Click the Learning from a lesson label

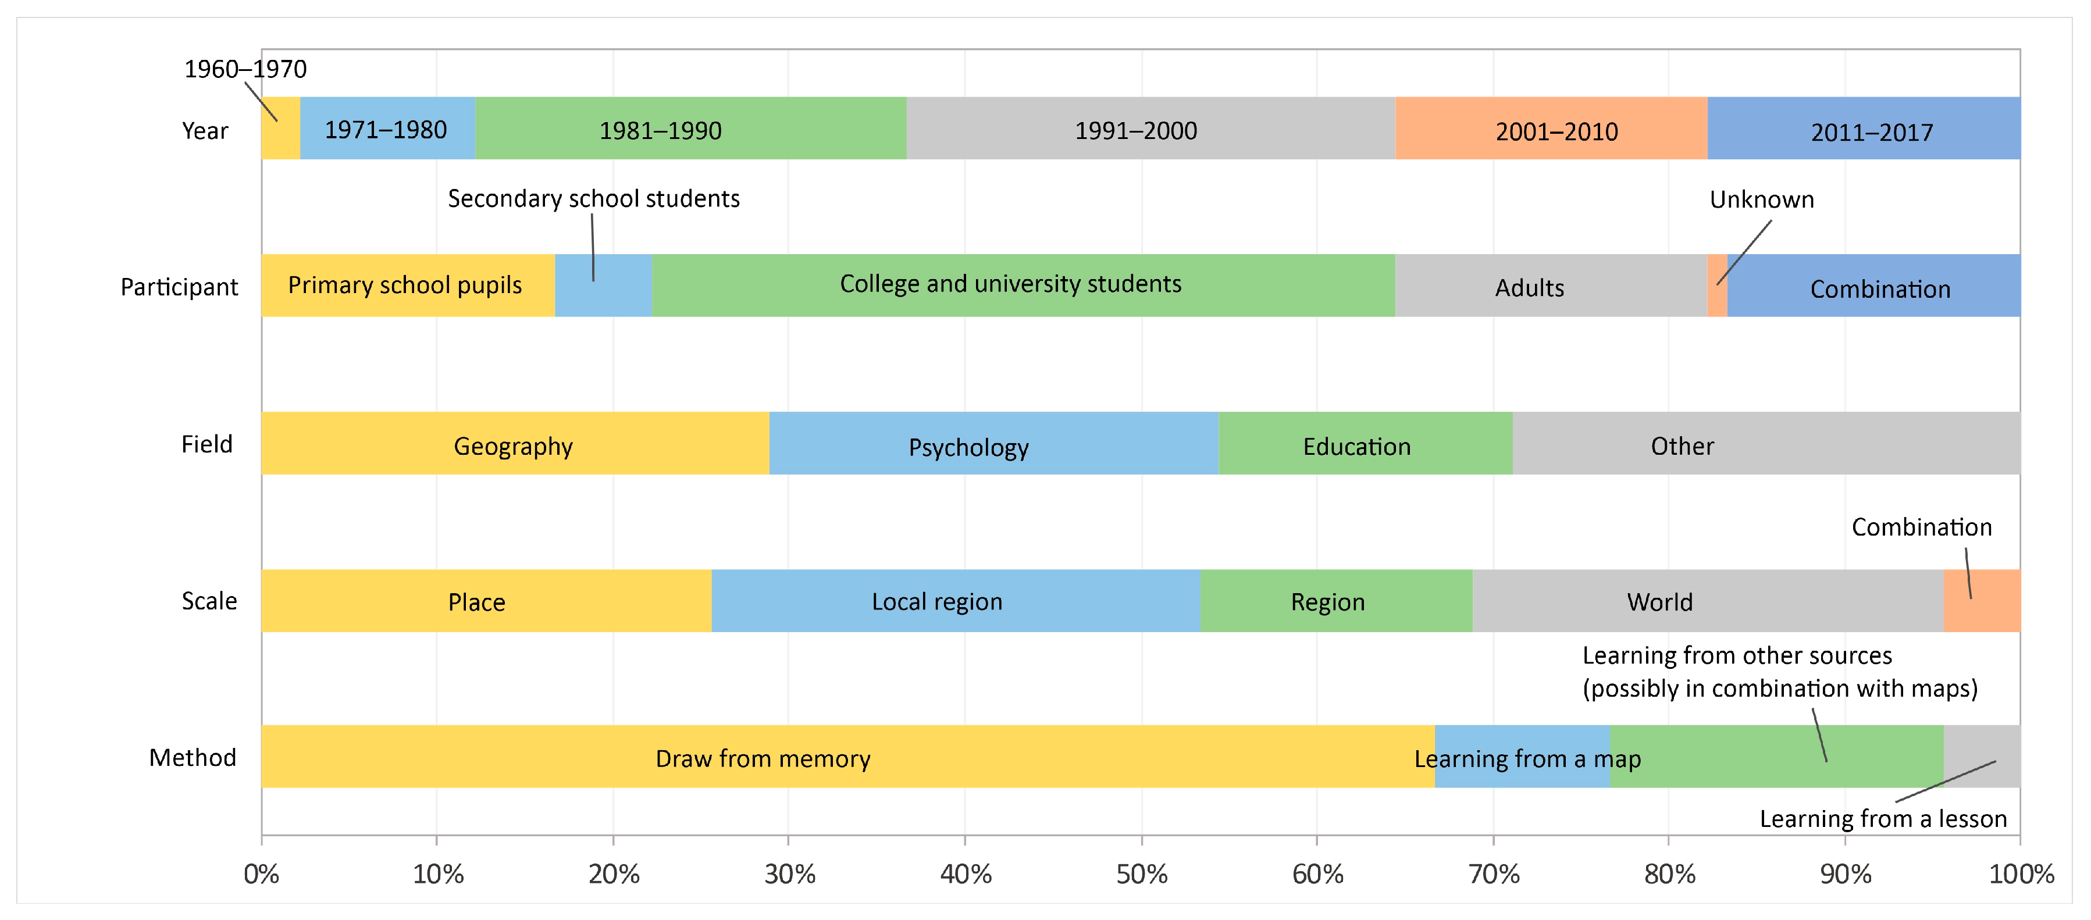coord(1883,819)
